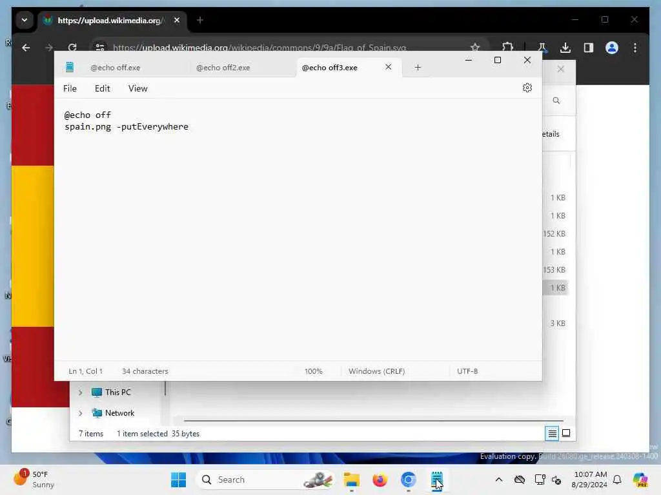Click the Chrome address bar URL
This screenshot has width=661, height=495.
[259, 48]
